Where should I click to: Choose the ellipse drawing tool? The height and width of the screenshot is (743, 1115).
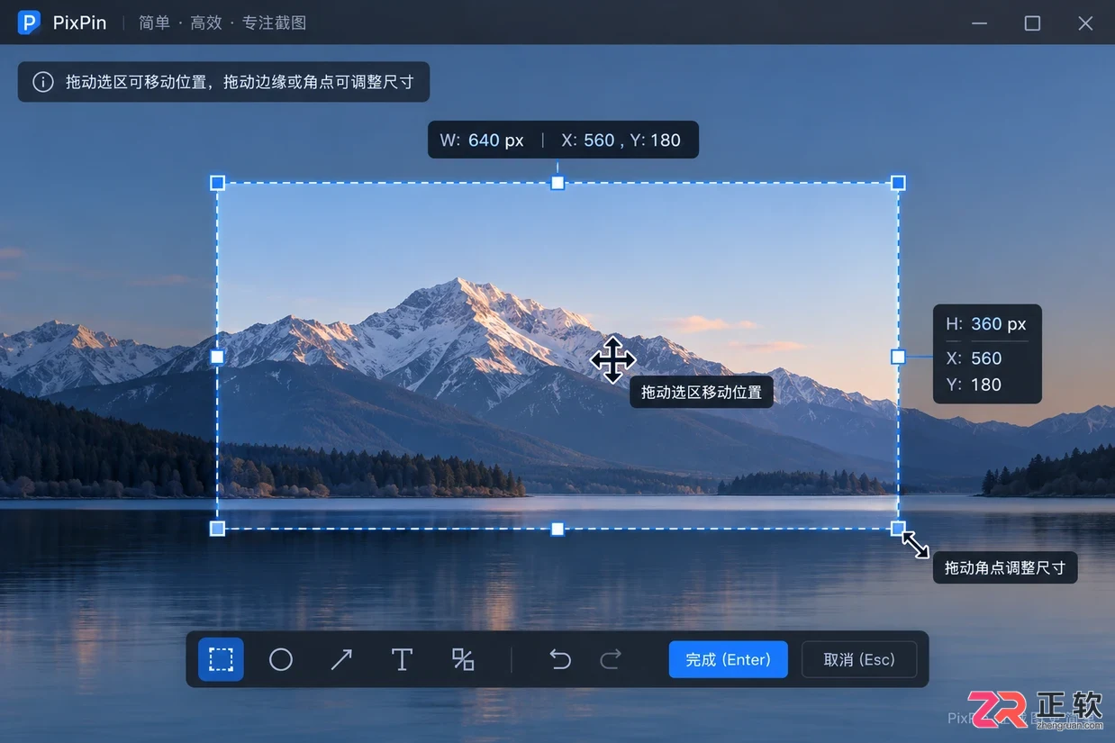tap(281, 660)
